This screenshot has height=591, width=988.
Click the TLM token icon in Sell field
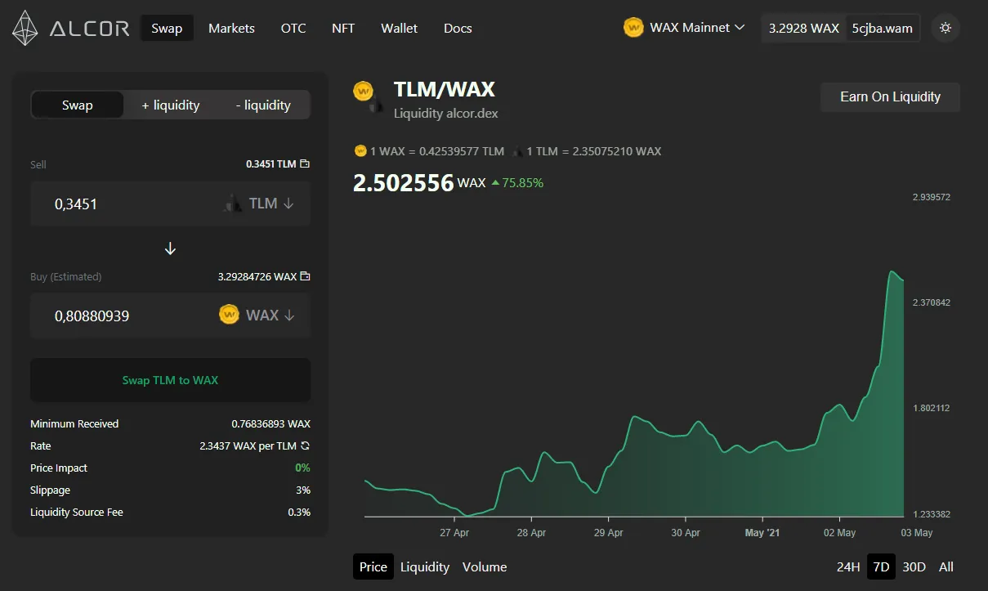233,204
